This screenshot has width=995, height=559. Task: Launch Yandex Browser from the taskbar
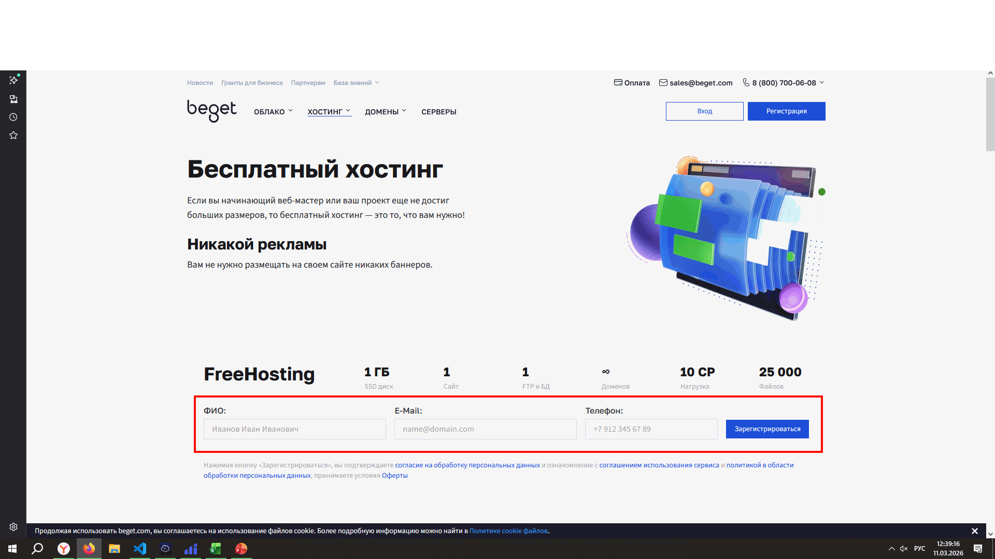[64, 549]
